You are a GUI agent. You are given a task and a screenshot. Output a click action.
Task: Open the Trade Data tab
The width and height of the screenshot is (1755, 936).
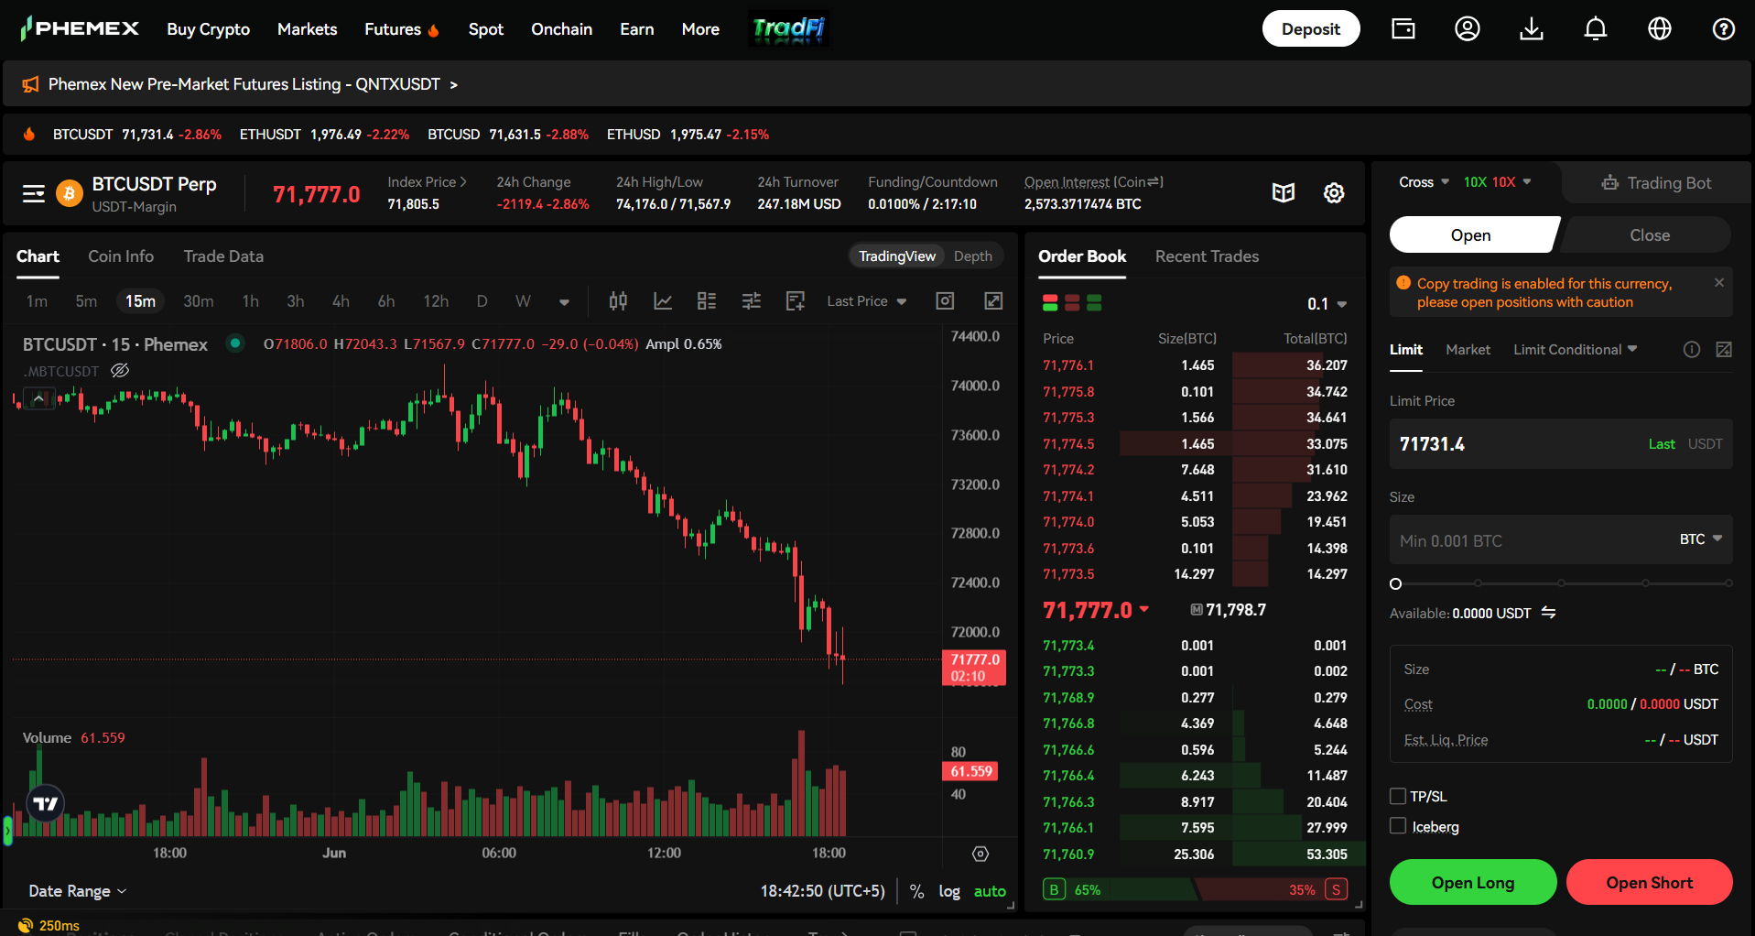pos(223,256)
